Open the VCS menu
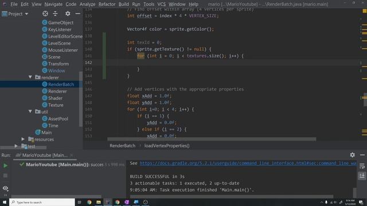 (161, 4)
